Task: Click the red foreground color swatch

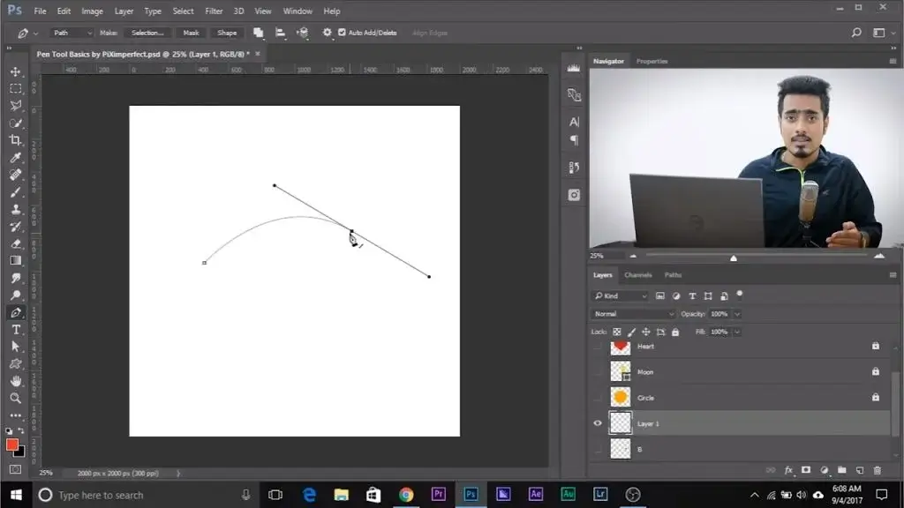Action: point(12,444)
